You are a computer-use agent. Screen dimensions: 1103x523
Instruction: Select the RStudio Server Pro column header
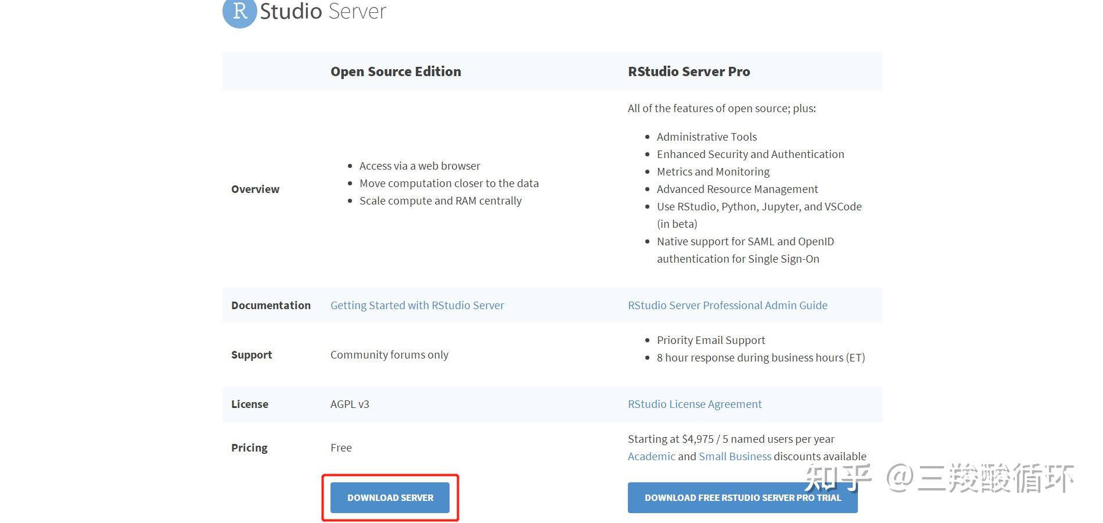689,71
